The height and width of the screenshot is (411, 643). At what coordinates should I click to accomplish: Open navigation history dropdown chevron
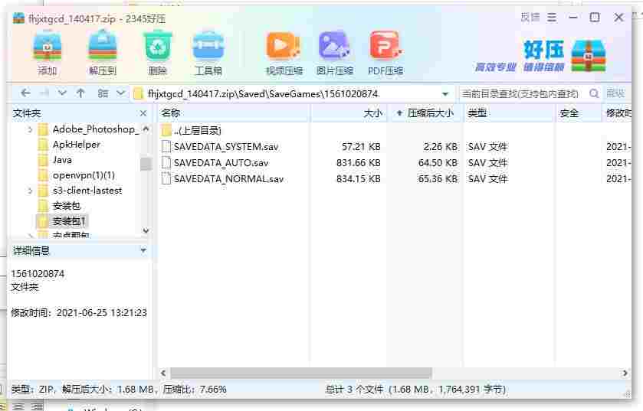[x=62, y=93]
